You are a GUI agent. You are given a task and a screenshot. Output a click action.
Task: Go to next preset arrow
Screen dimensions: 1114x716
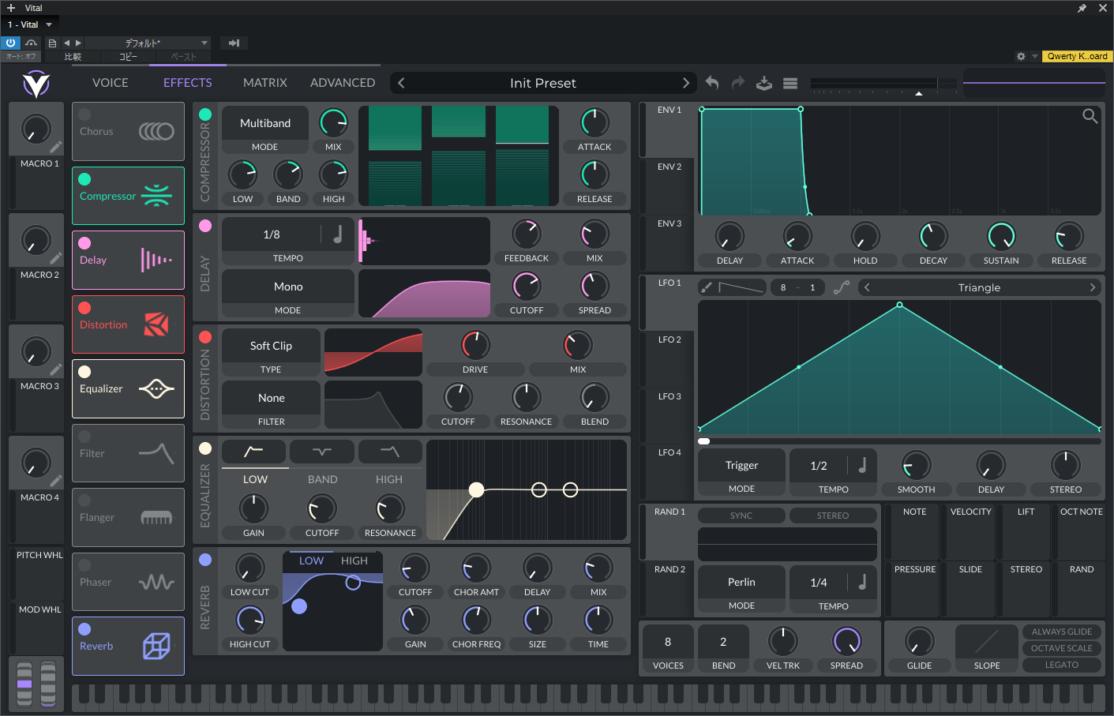[685, 83]
